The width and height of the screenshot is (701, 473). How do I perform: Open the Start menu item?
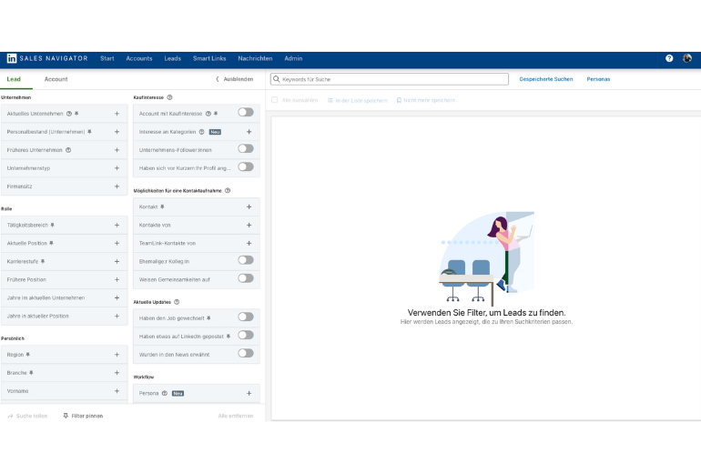[x=107, y=58]
